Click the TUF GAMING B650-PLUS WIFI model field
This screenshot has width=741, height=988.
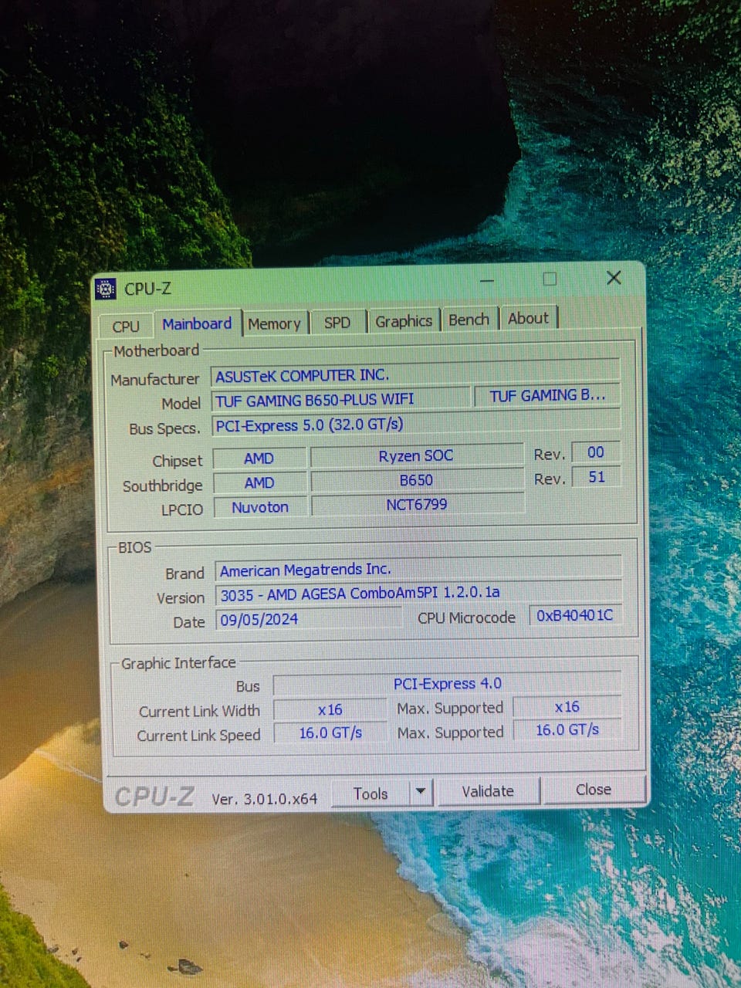340,399
